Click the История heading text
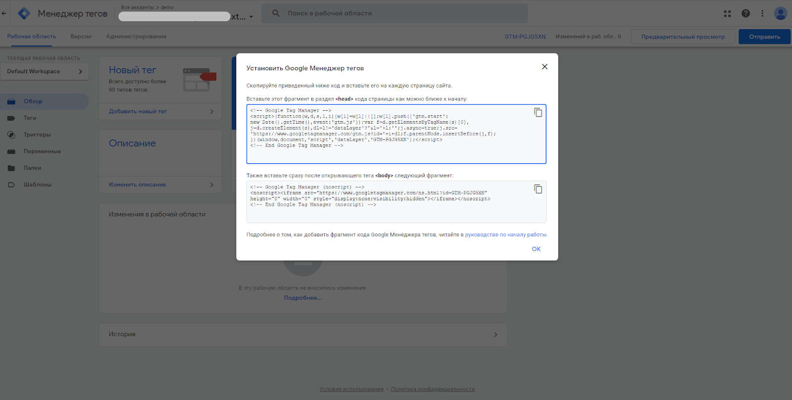Viewport: 792px width, 400px height. pos(122,335)
